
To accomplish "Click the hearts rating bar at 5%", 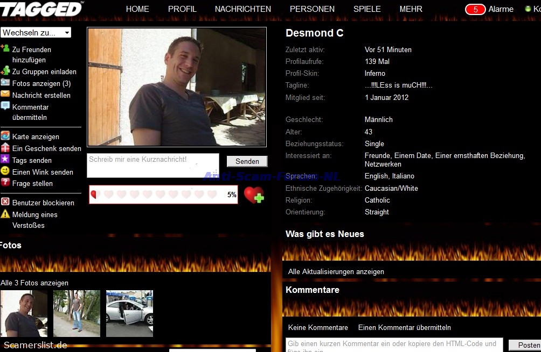I will (163, 195).
